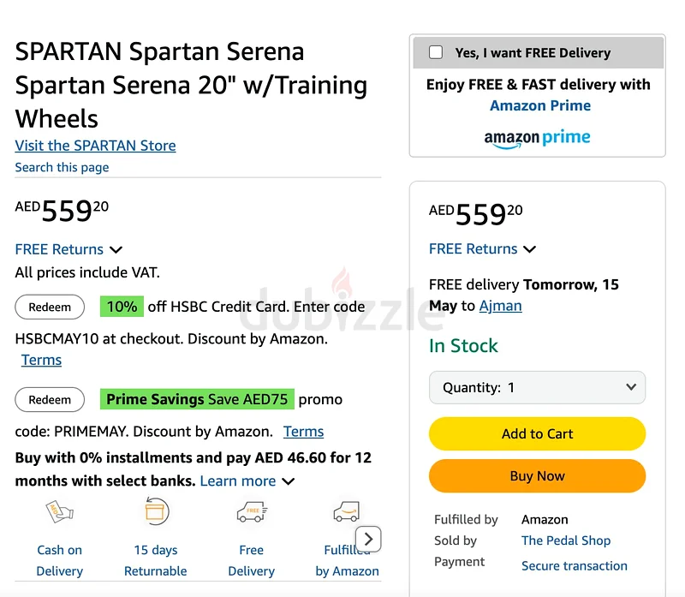Open Terms link for HSBC offer
This screenshot has height=597, width=685.
(x=41, y=360)
